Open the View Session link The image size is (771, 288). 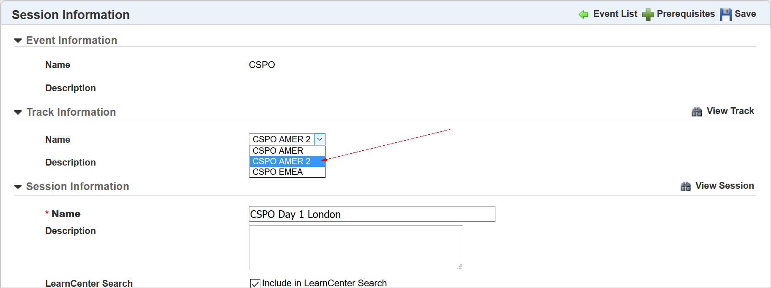click(725, 186)
